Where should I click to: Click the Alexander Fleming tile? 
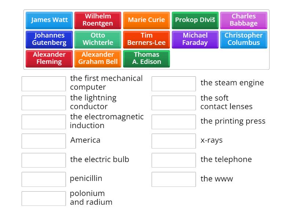[x=49, y=58]
